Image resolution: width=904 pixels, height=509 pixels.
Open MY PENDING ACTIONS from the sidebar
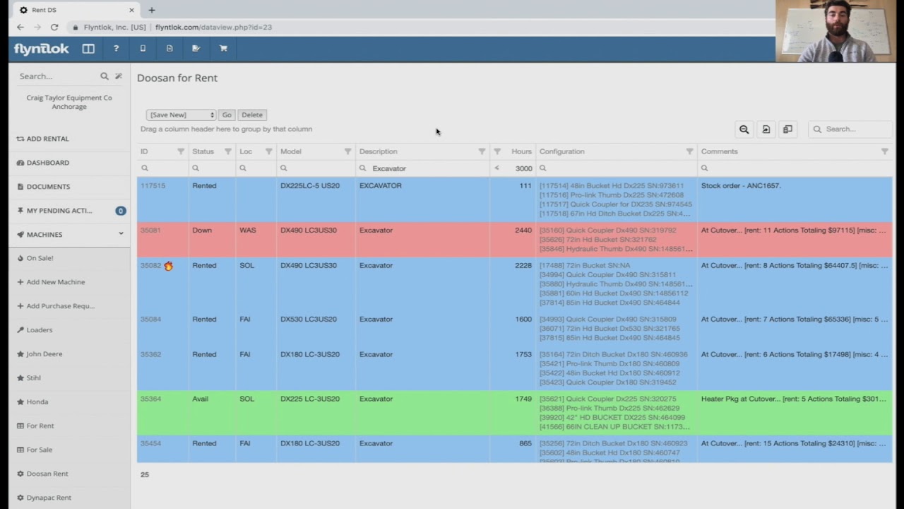pos(59,210)
